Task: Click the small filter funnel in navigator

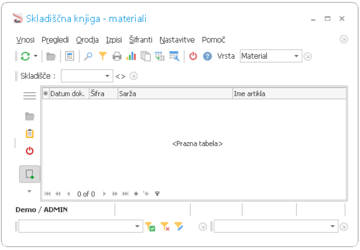Action: point(157,194)
